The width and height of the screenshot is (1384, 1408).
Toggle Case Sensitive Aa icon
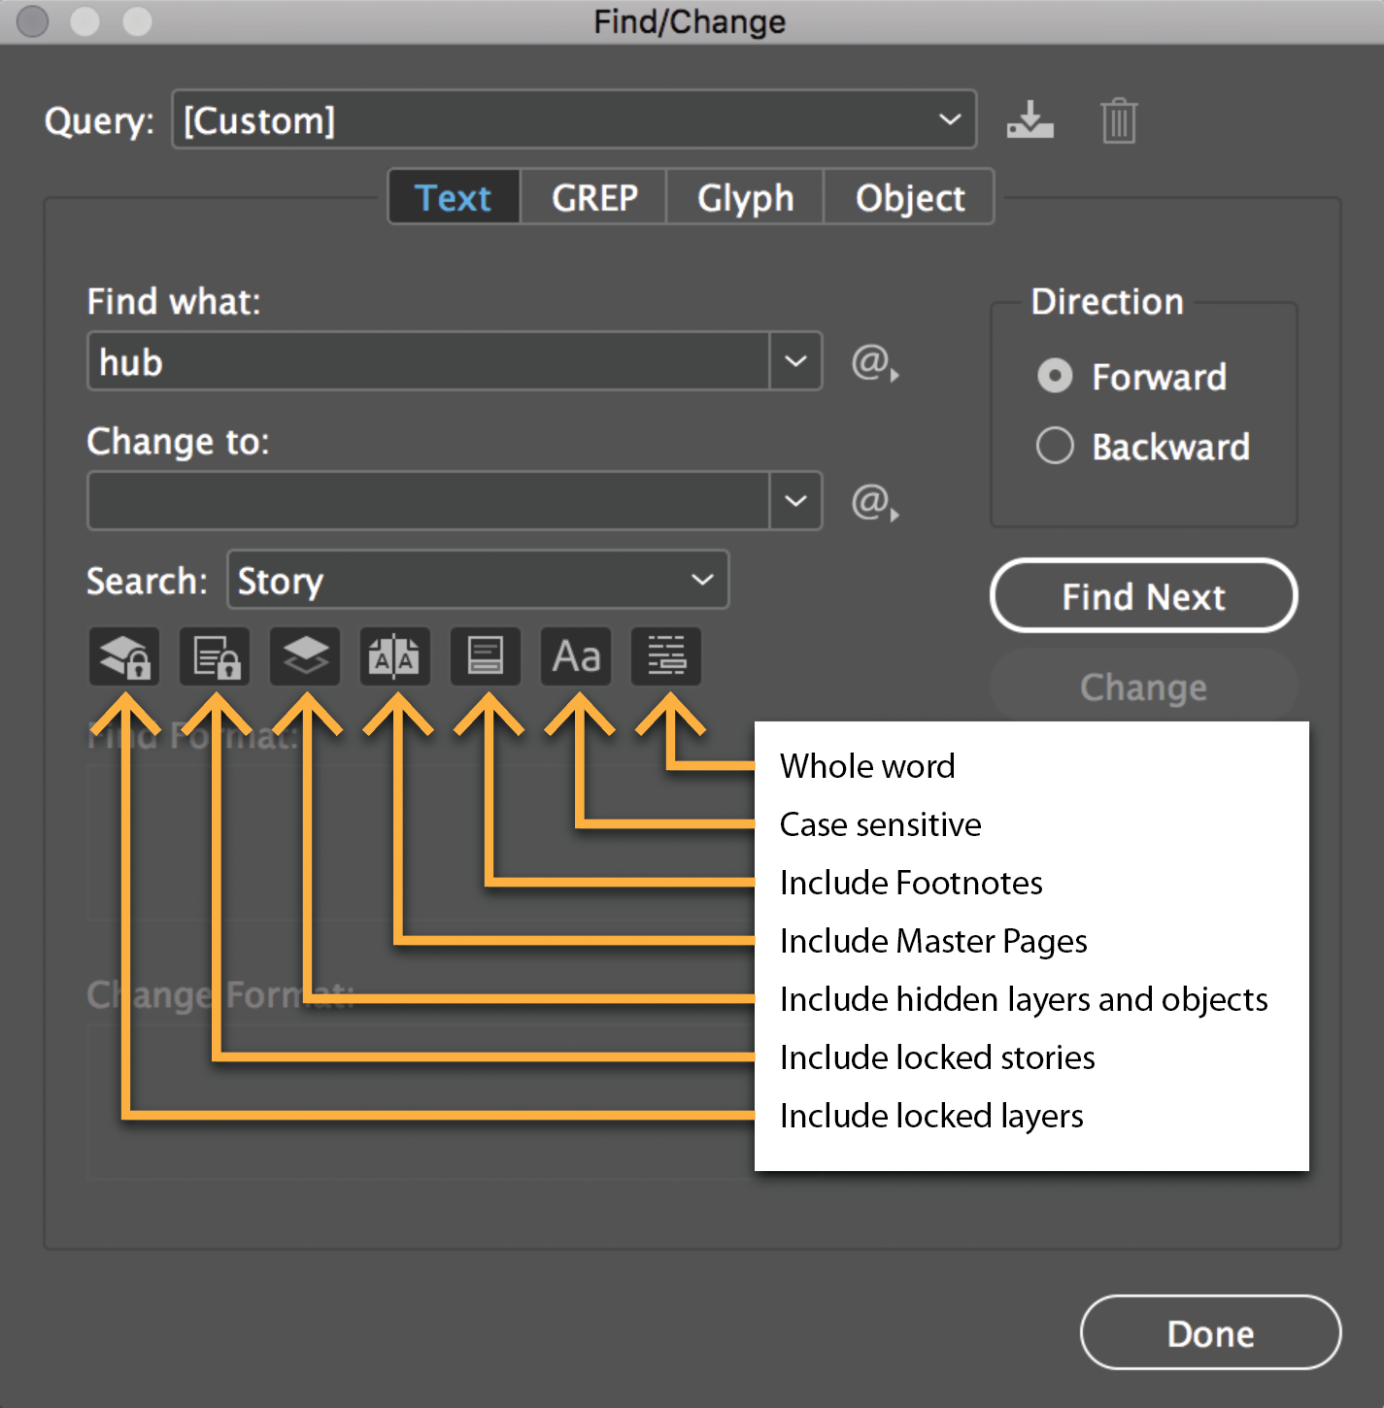point(576,657)
